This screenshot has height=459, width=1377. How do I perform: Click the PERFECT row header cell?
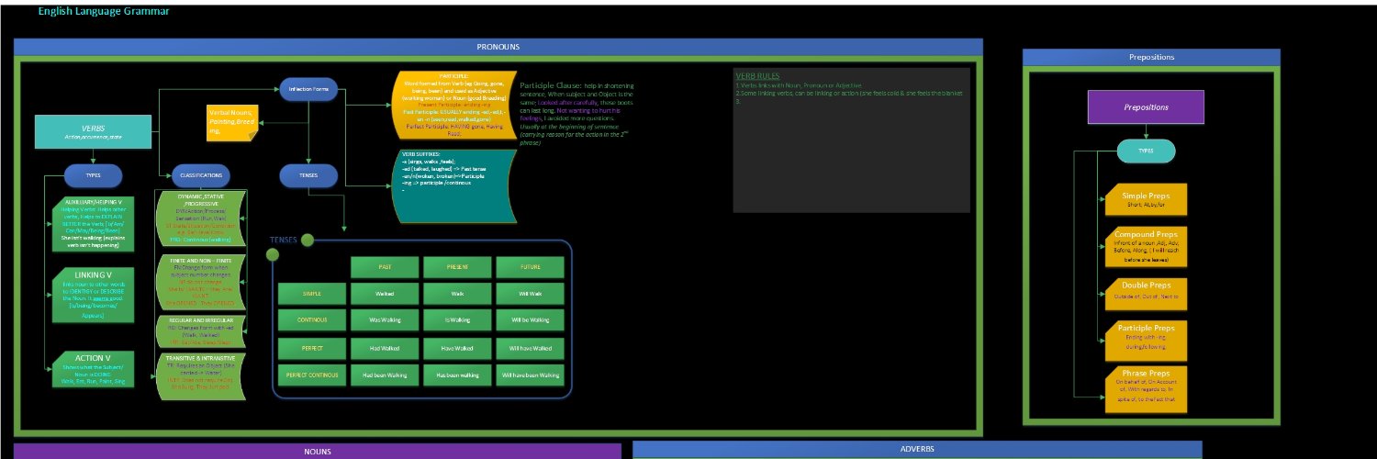[x=312, y=349]
